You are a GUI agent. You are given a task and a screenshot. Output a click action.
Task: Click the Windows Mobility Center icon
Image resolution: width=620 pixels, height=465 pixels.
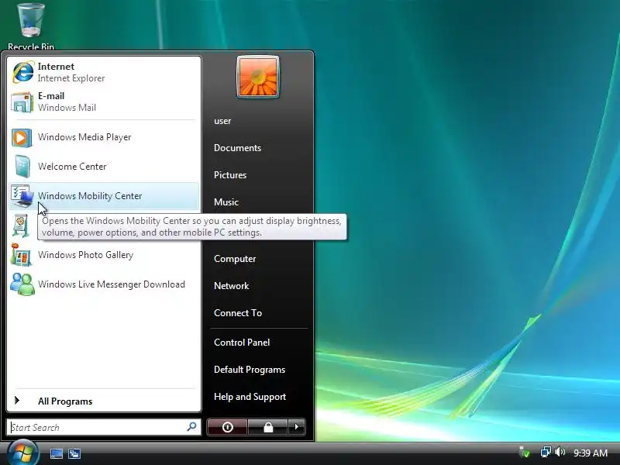coord(22,196)
